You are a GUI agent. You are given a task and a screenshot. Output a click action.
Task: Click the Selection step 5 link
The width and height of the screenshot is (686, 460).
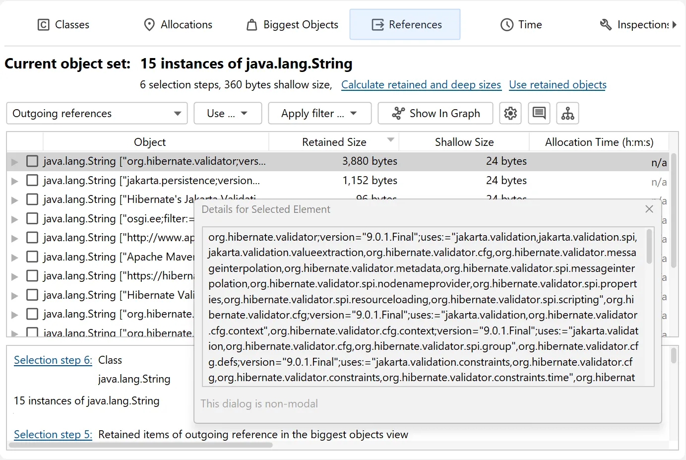53,434
